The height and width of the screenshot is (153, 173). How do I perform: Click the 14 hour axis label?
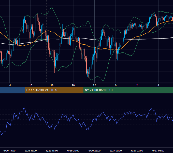pyautogui.click(x=9, y=85)
